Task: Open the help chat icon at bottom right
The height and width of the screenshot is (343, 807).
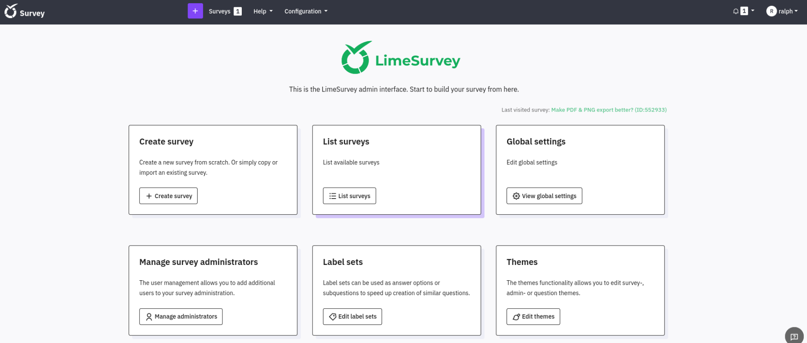Action: pos(794,336)
